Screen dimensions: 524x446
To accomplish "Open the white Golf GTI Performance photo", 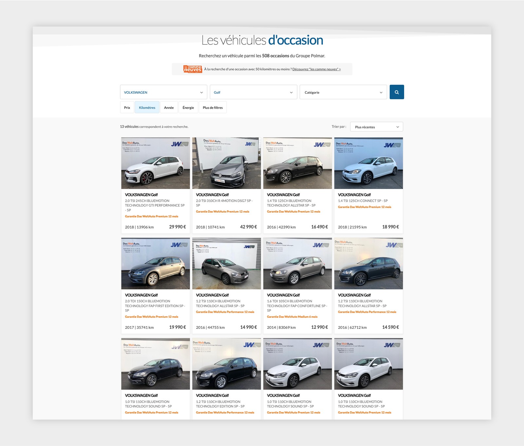I will click(x=156, y=163).
